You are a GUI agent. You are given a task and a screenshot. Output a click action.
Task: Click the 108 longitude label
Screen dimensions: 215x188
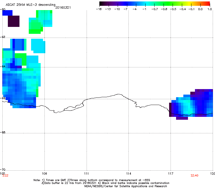pos(44,174)
